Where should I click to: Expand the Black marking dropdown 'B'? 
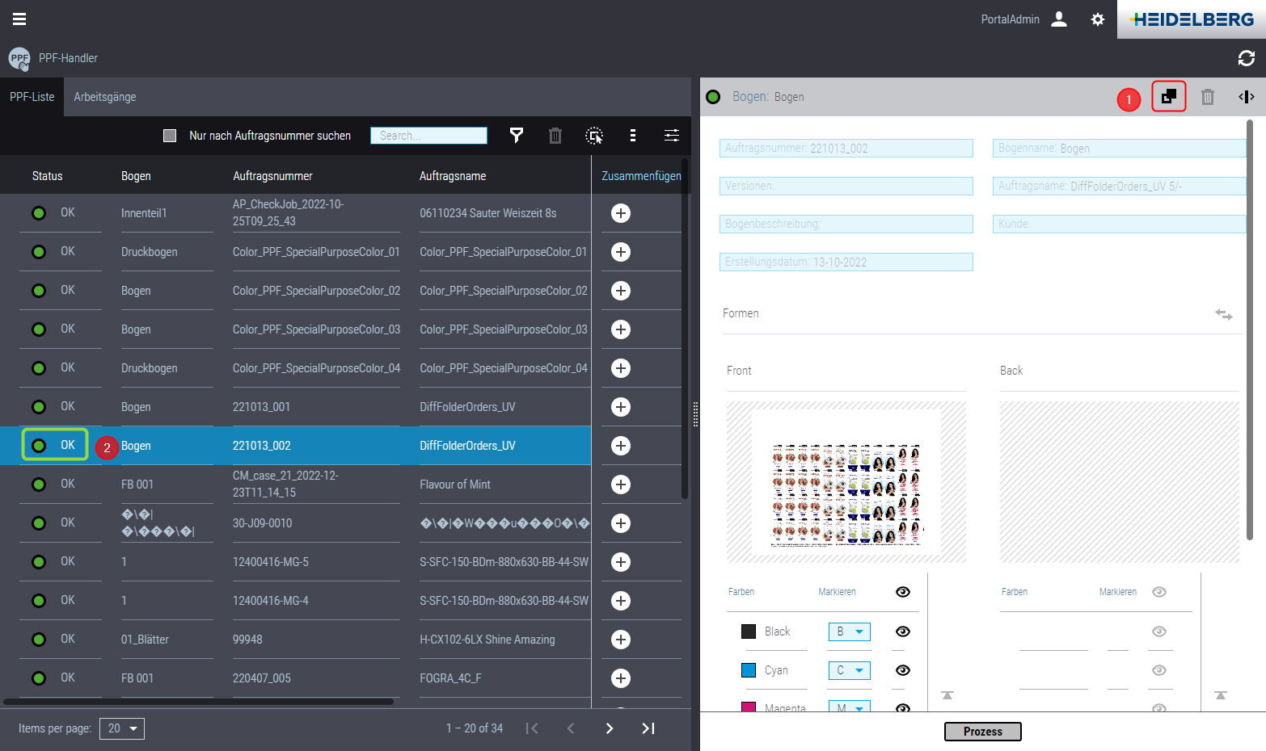click(x=850, y=631)
